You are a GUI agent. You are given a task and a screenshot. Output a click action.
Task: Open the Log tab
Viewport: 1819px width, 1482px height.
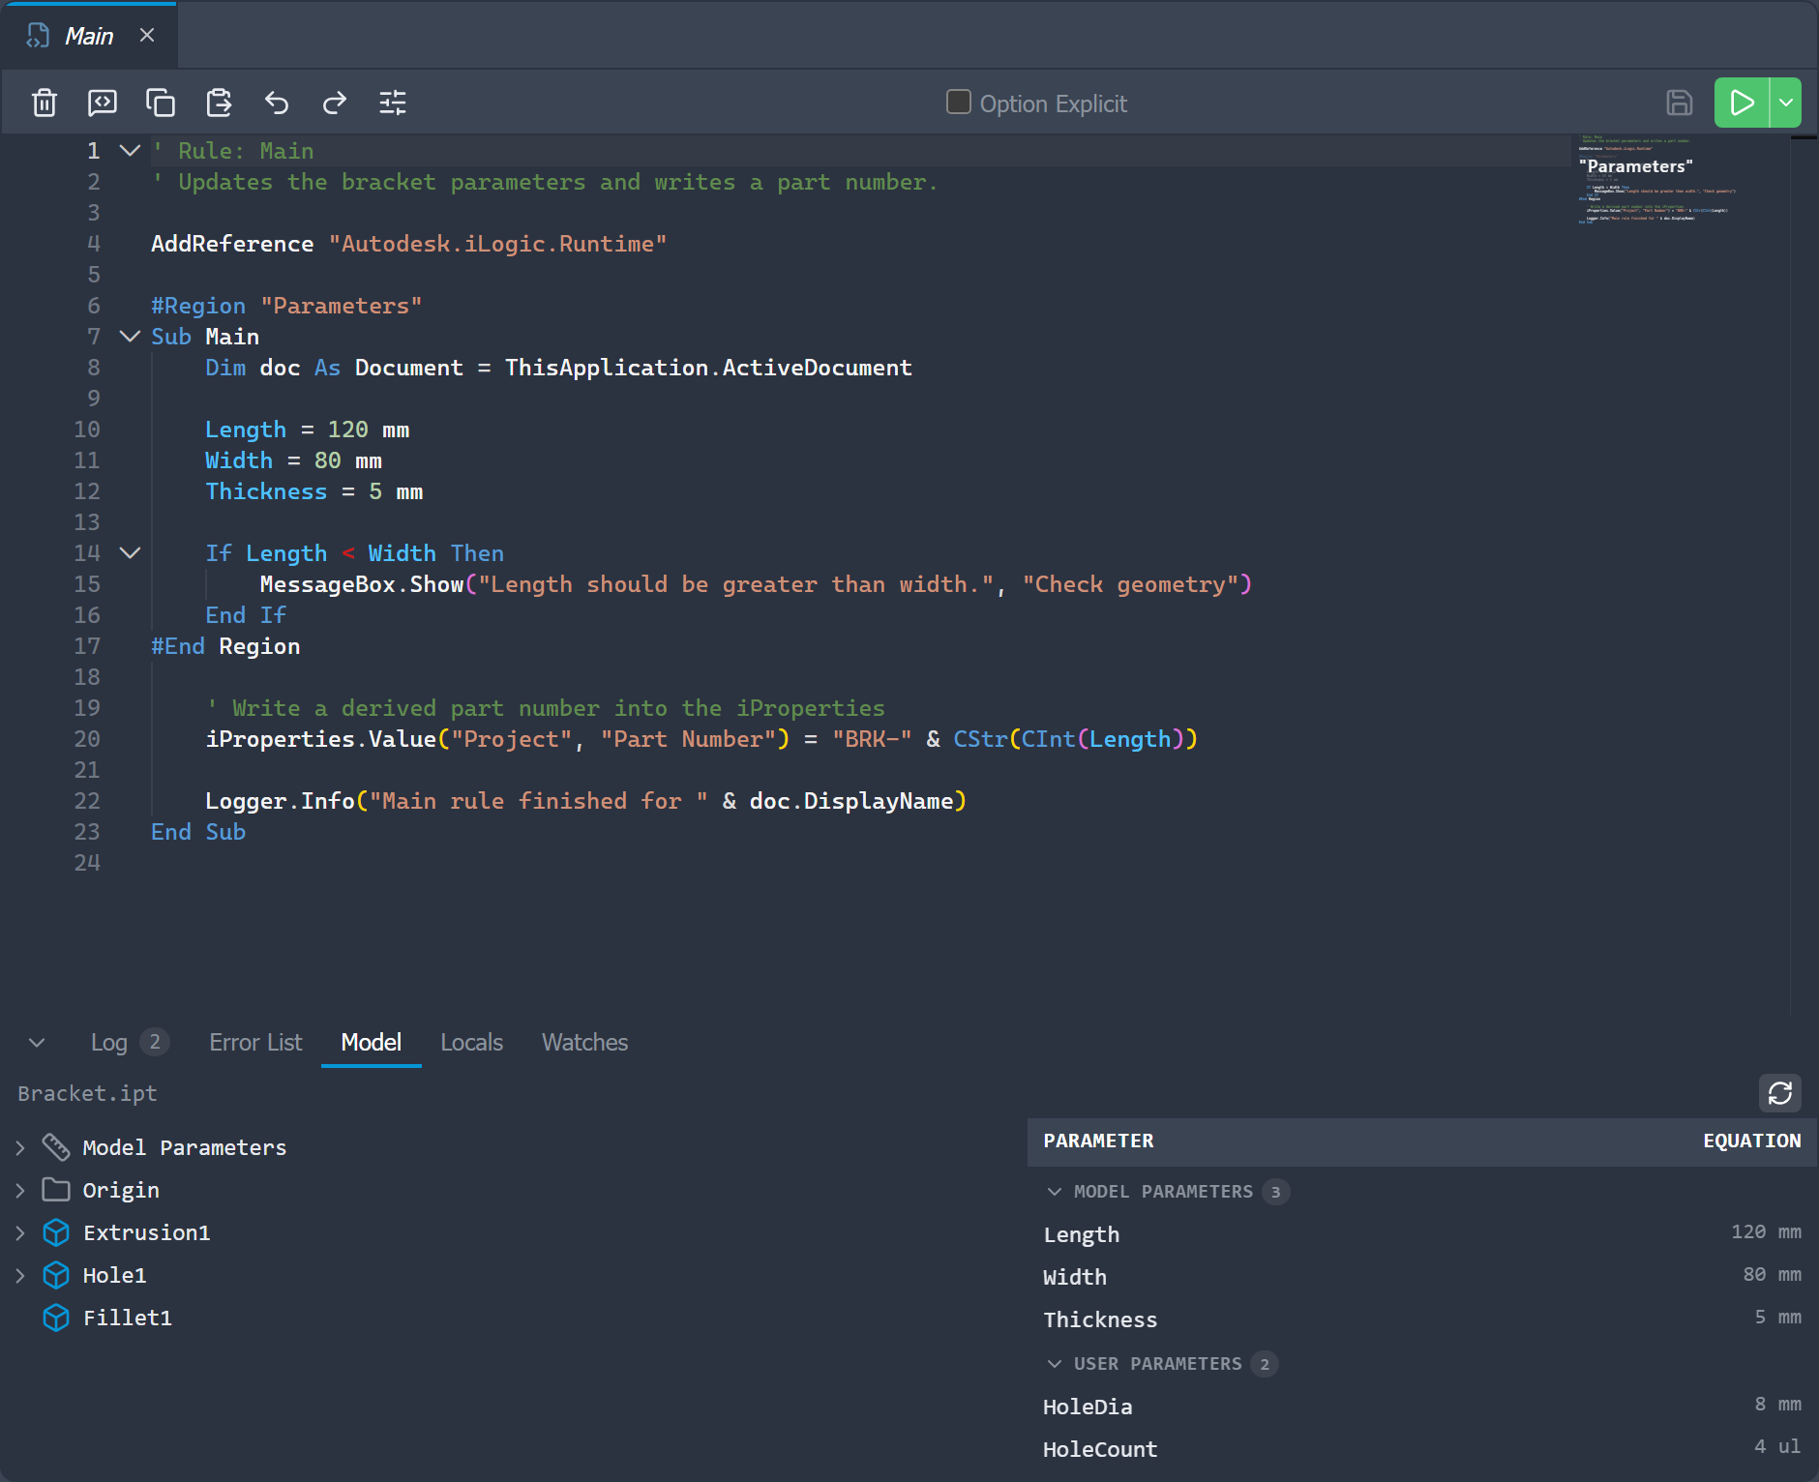[130, 1043]
